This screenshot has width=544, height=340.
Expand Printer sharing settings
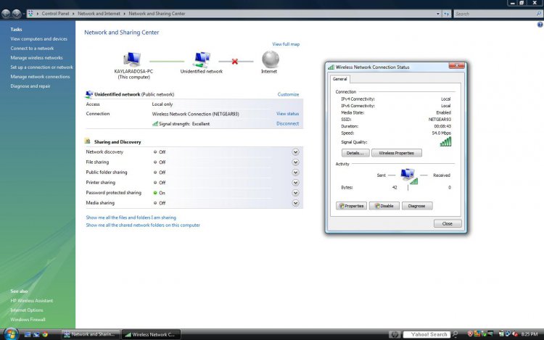click(x=295, y=183)
